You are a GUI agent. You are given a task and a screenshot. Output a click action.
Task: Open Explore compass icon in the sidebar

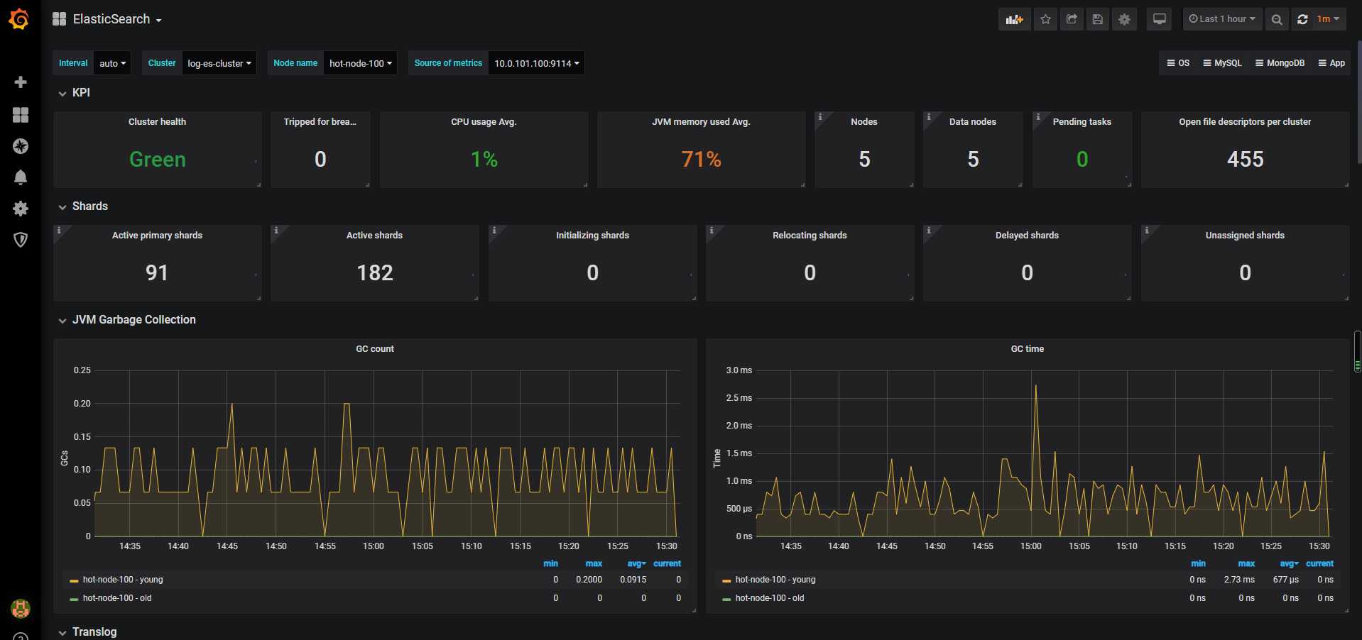21,146
